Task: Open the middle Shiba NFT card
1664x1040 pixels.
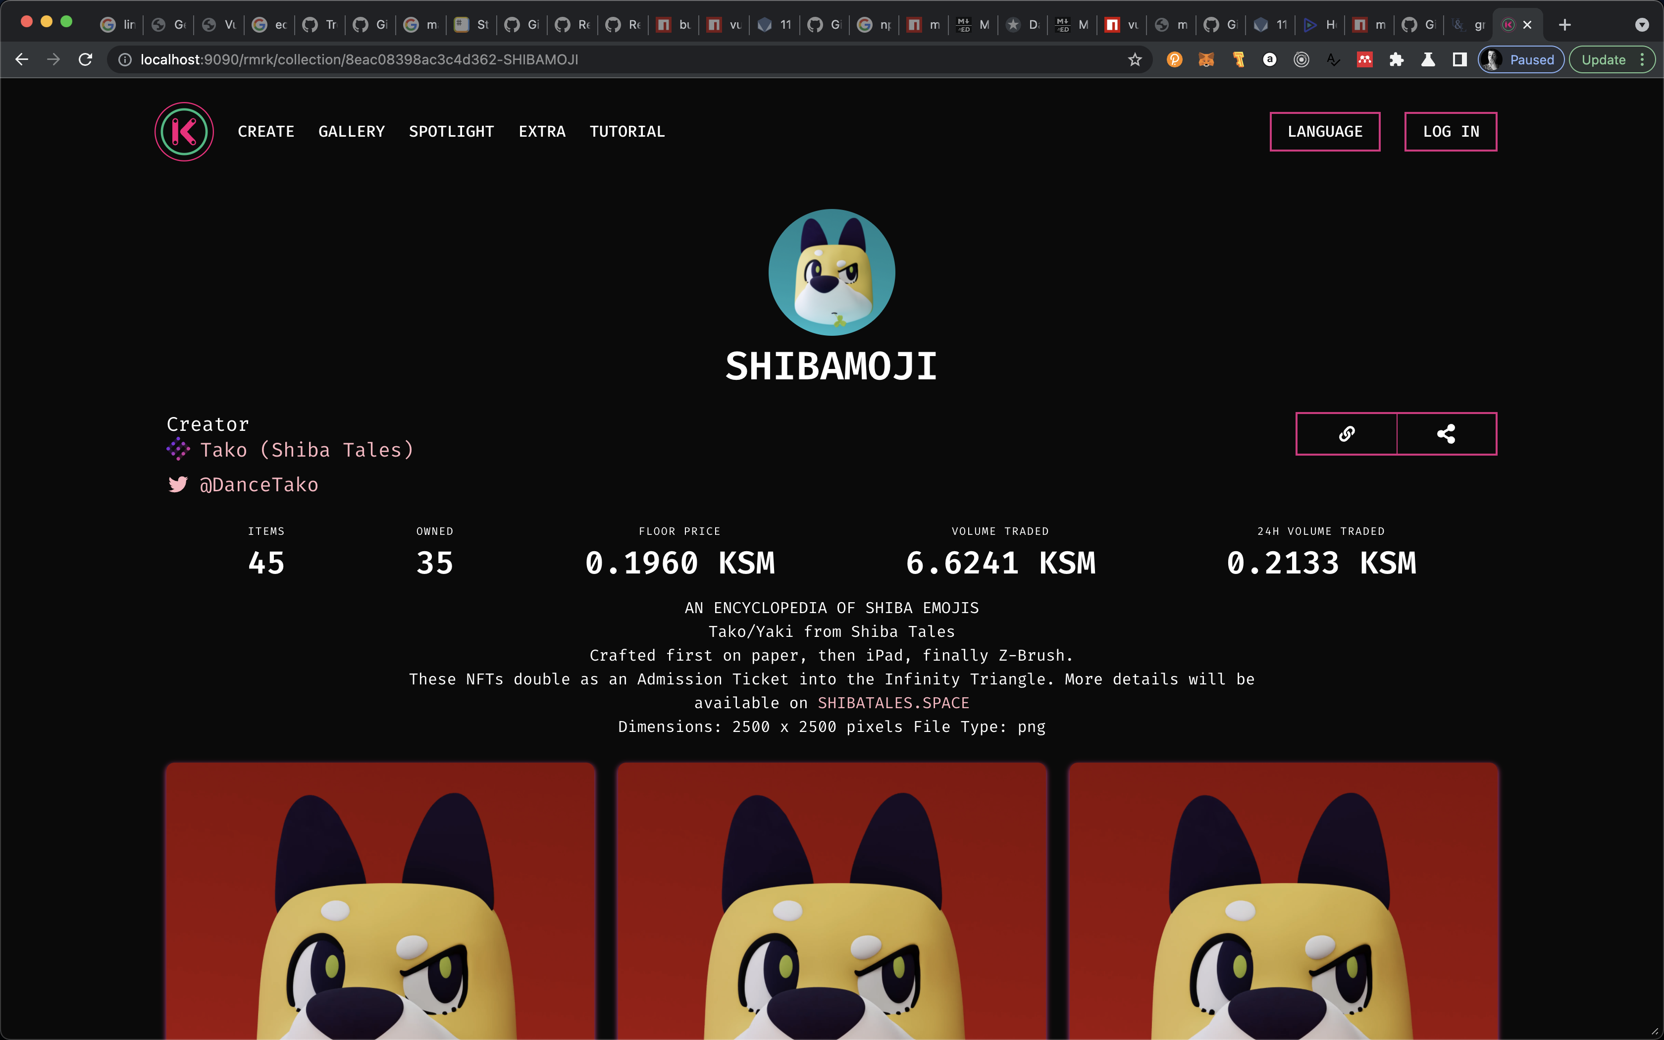Action: click(832, 901)
